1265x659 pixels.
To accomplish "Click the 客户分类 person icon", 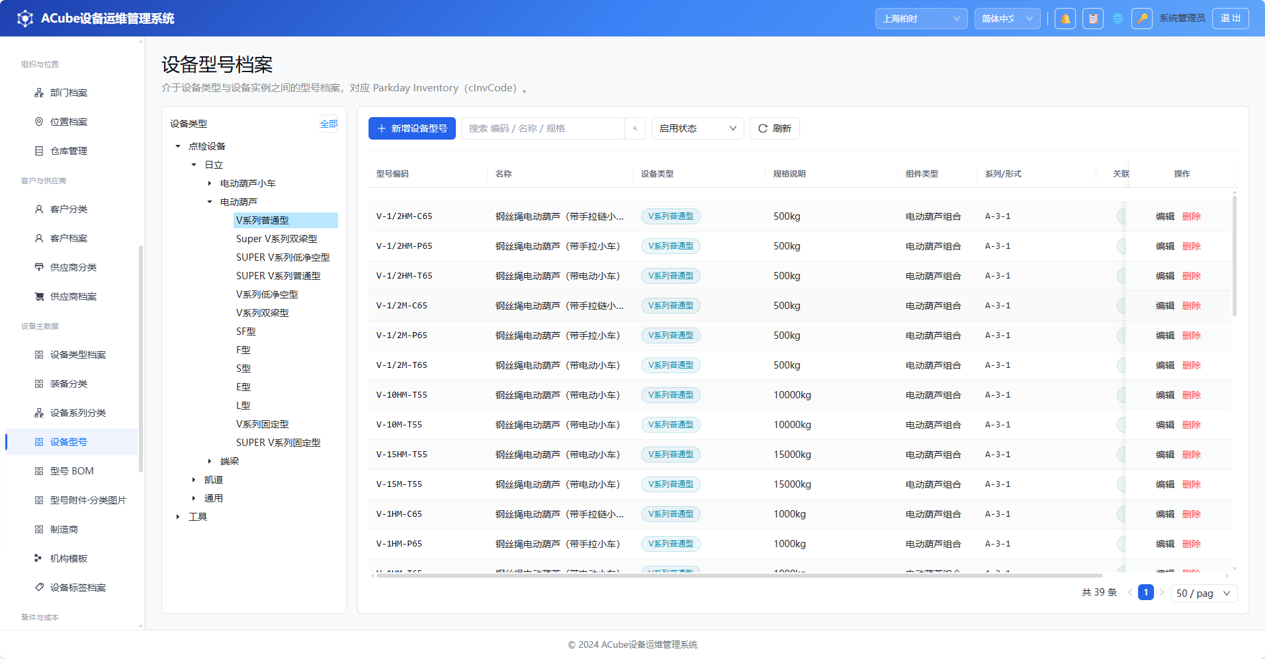I will (39, 209).
